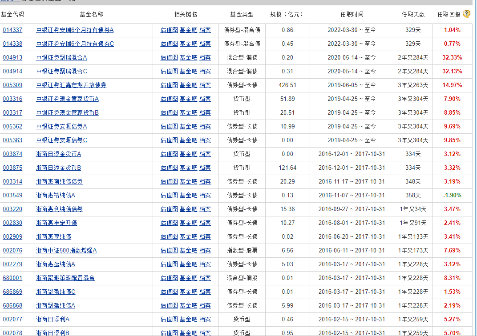Screen dimensions: 477x336
Task: Click fund name 中银证券现金管家货币A
Action: (x=67, y=99)
